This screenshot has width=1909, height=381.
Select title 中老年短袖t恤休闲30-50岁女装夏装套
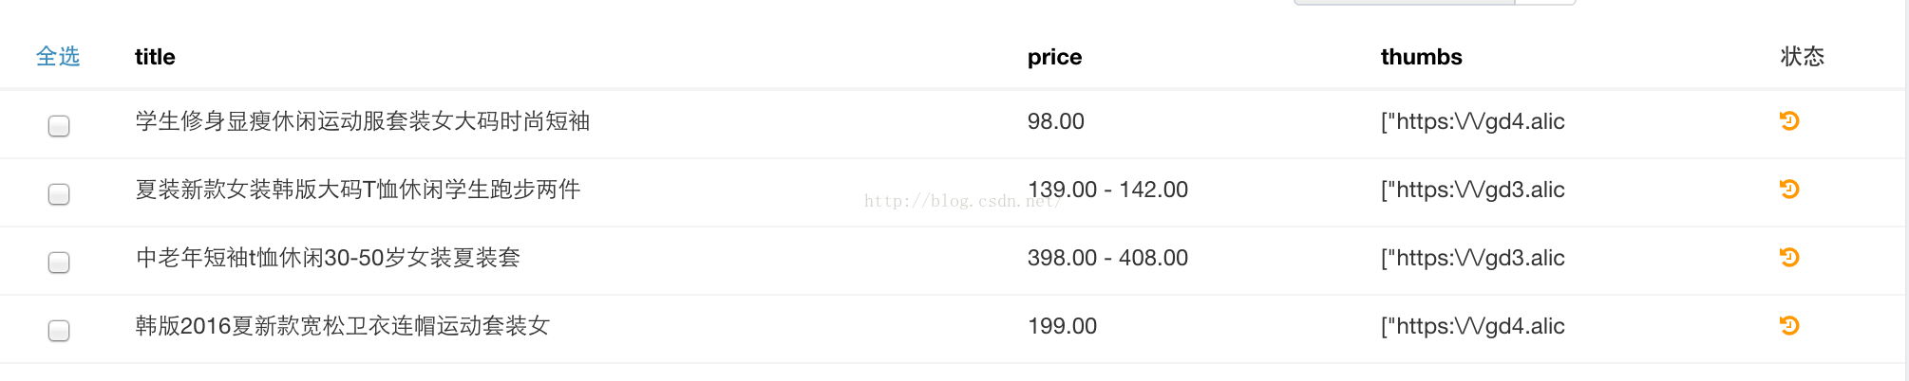pyautogui.click(x=328, y=258)
